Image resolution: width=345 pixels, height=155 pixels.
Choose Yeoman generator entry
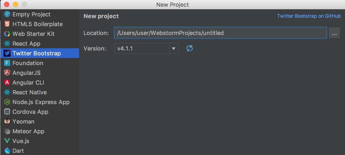tap(39, 121)
